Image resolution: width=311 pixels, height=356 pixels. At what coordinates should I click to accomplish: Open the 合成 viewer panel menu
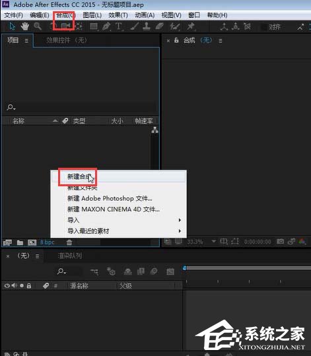[x=220, y=41]
